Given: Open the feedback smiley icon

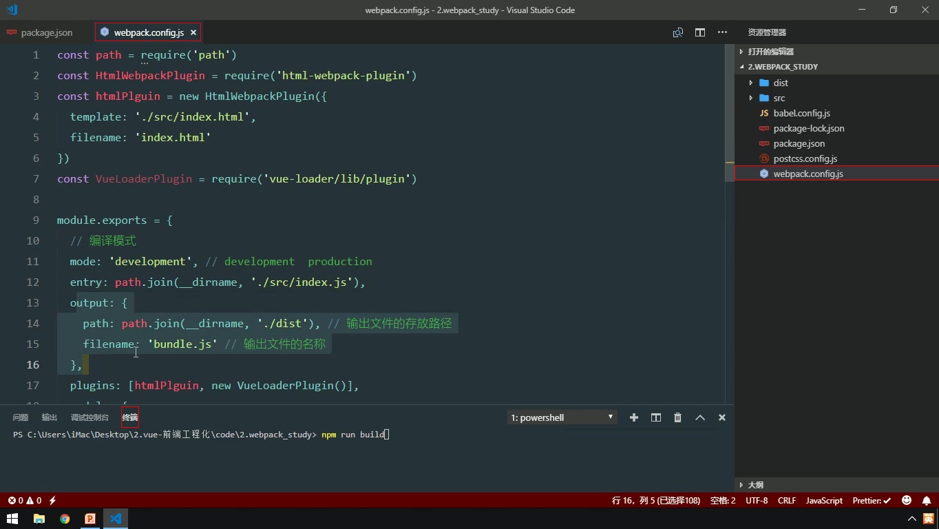Looking at the screenshot, I should [x=907, y=501].
